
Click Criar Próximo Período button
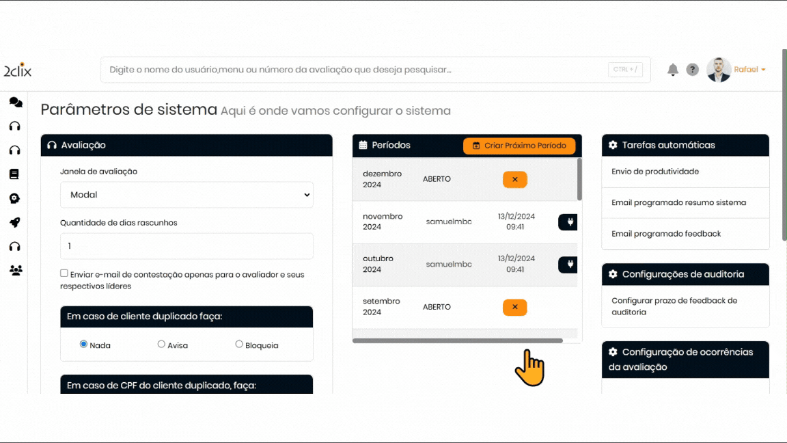point(519,146)
